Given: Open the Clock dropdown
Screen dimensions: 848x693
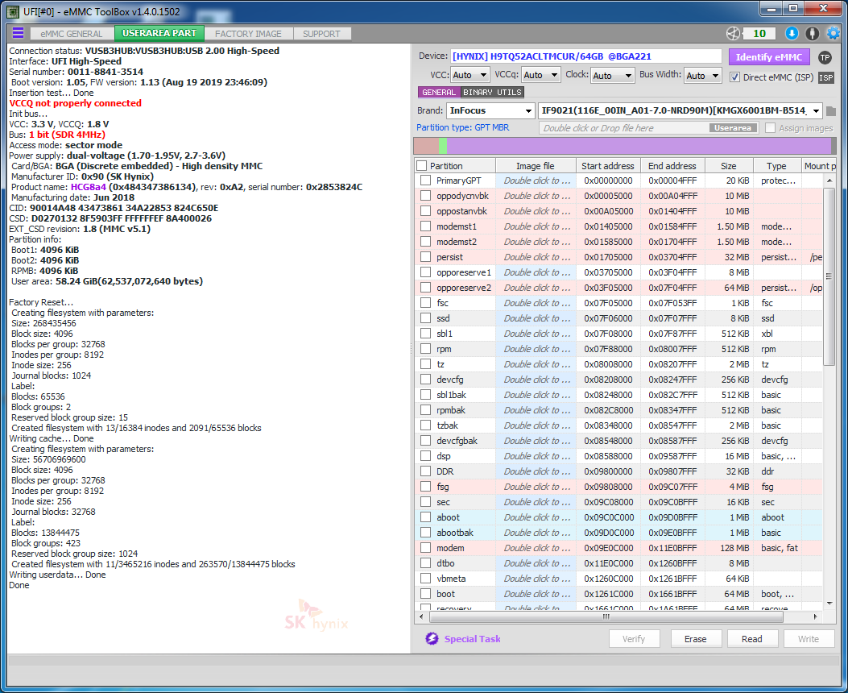Looking at the screenshot, I should (612, 75).
